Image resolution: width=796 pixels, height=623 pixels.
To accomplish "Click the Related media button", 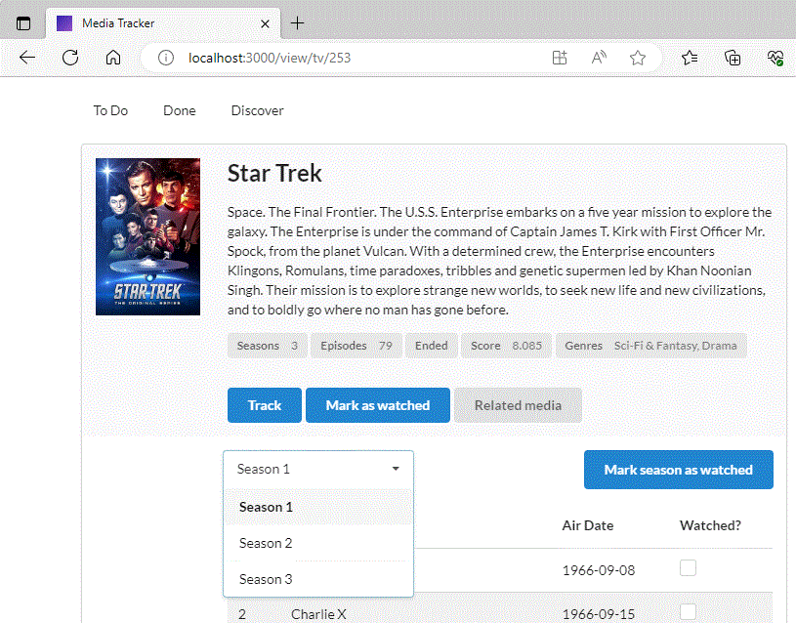I will point(518,405).
